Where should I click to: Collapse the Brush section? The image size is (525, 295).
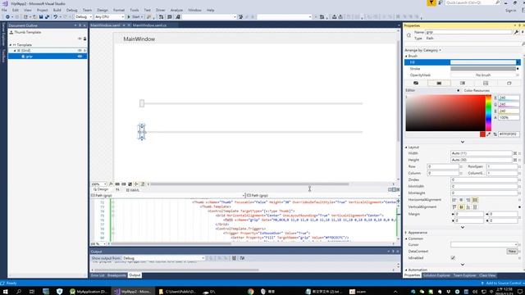(407, 57)
